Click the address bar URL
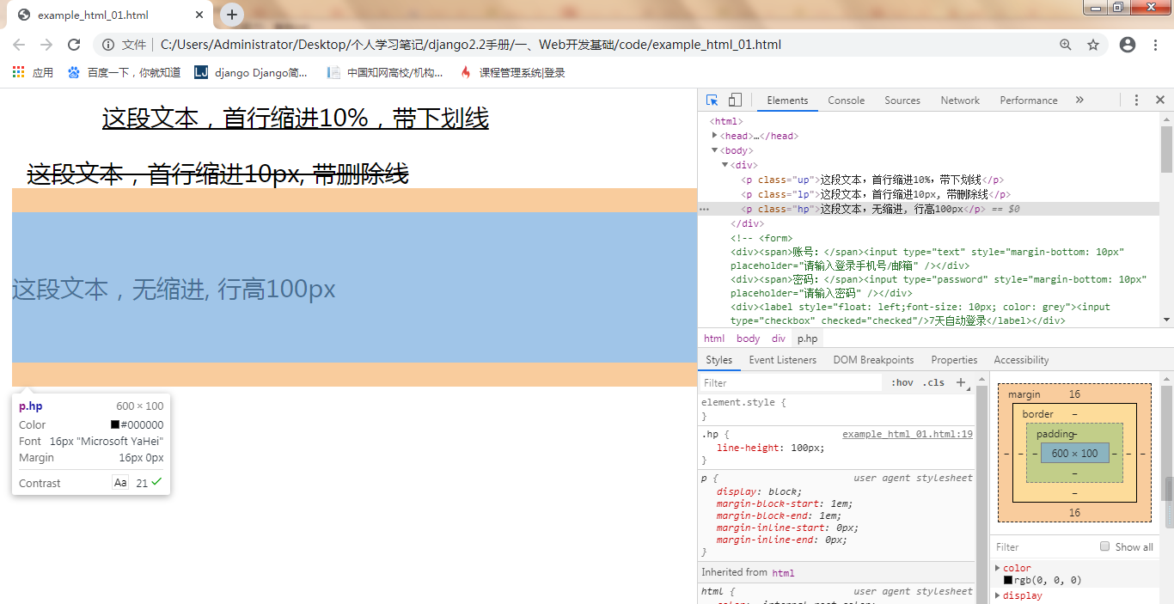1174x604 pixels. (x=471, y=45)
